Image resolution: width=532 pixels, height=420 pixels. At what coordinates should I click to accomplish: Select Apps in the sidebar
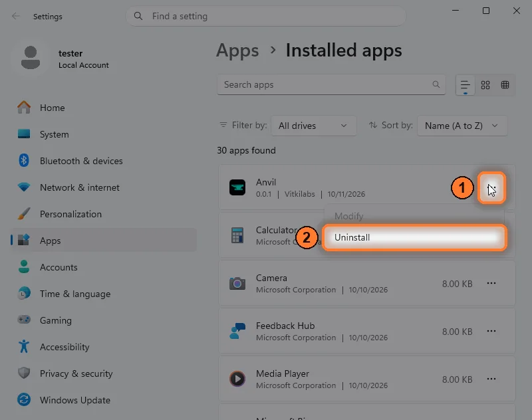tap(104, 241)
